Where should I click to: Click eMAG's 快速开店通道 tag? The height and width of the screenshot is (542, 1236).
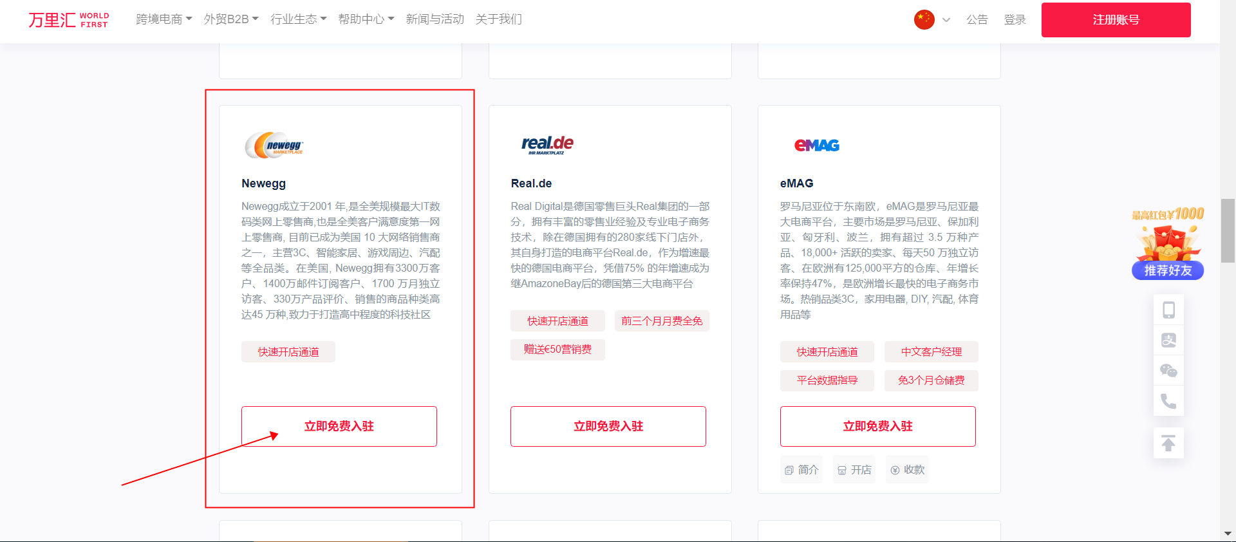(x=827, y=352)
